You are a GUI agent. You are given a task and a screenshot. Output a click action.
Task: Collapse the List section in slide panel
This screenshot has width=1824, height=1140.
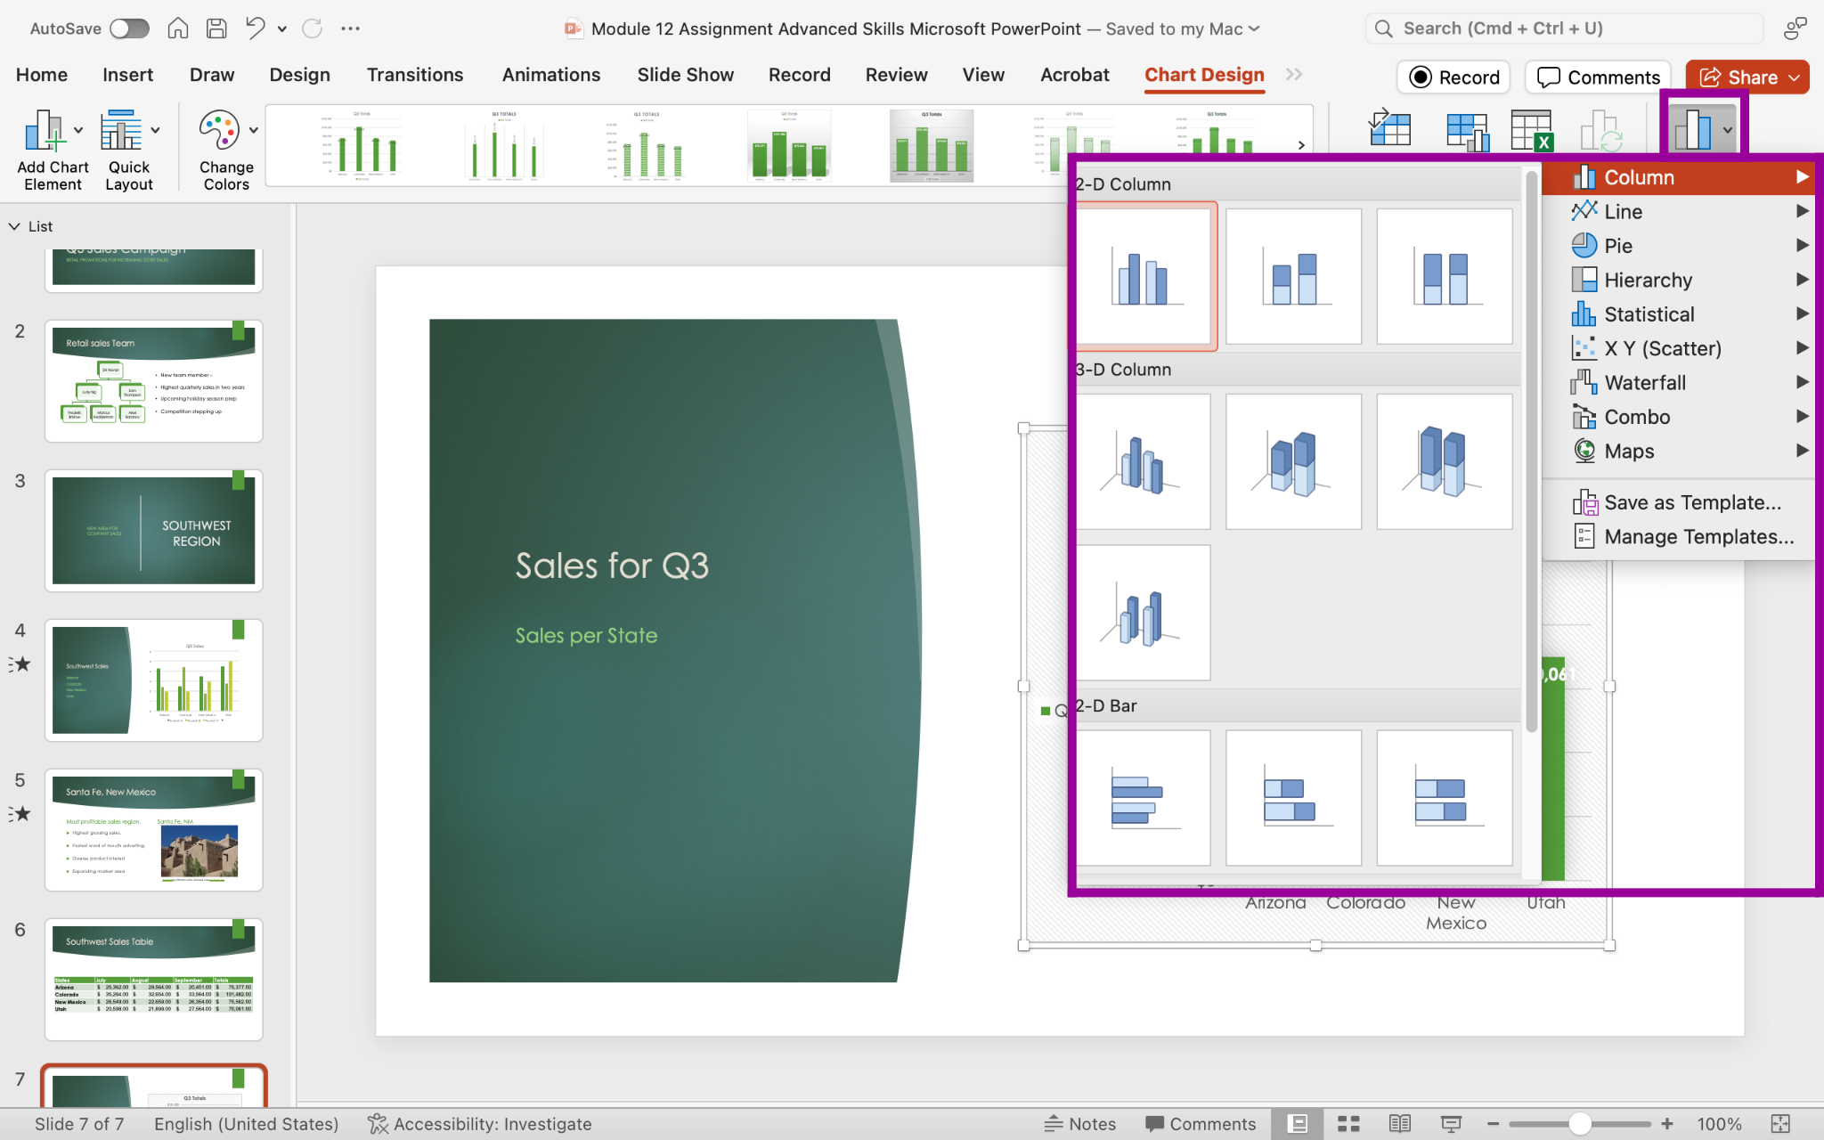click(x=14, y=226)
